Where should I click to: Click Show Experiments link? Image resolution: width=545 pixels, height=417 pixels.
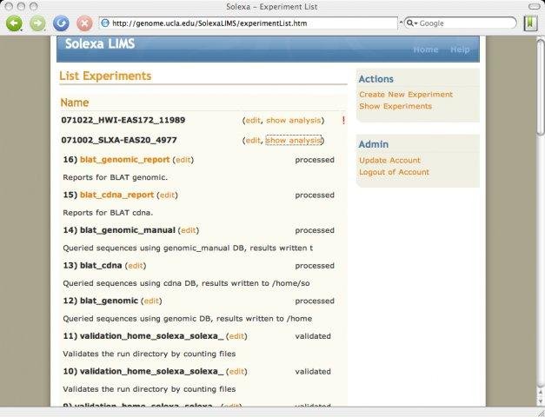[395, 106]
